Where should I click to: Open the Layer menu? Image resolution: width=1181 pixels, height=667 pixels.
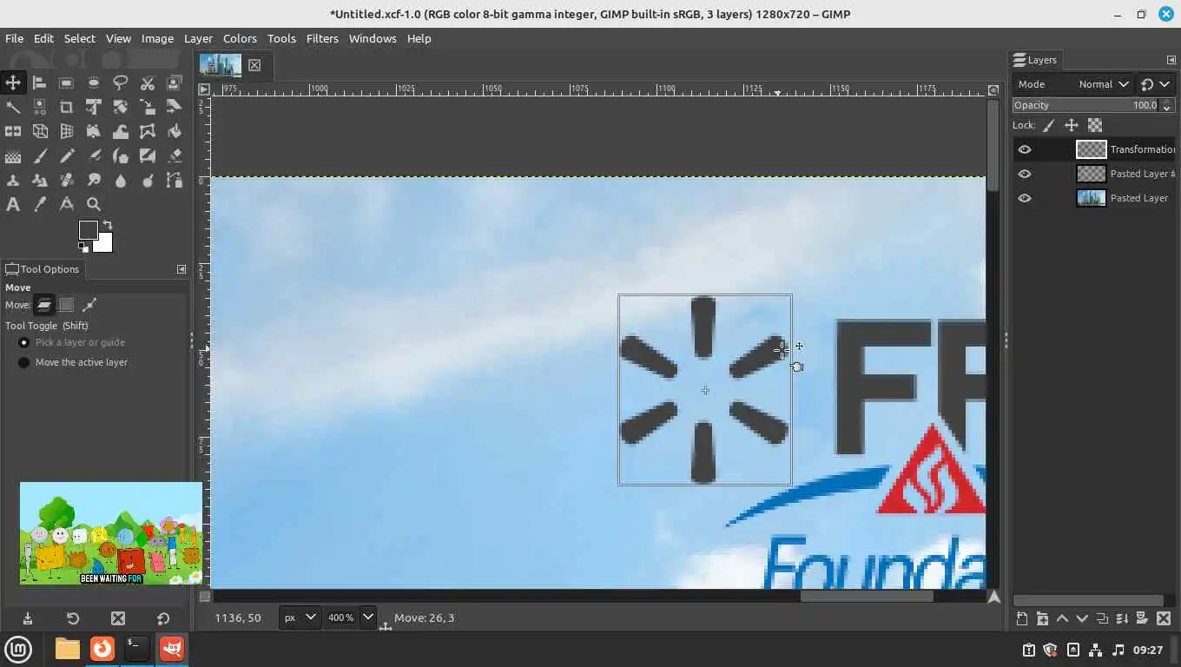pyautogui.click(x=198, y=38)
